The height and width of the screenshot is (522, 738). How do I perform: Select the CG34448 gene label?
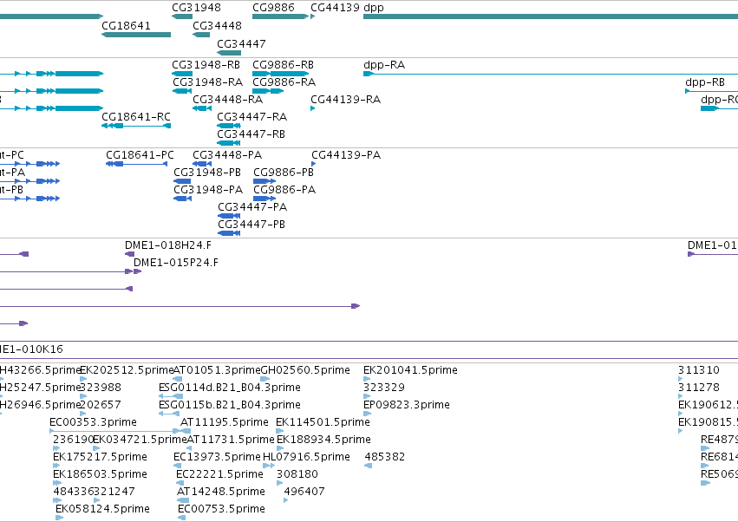217,25
